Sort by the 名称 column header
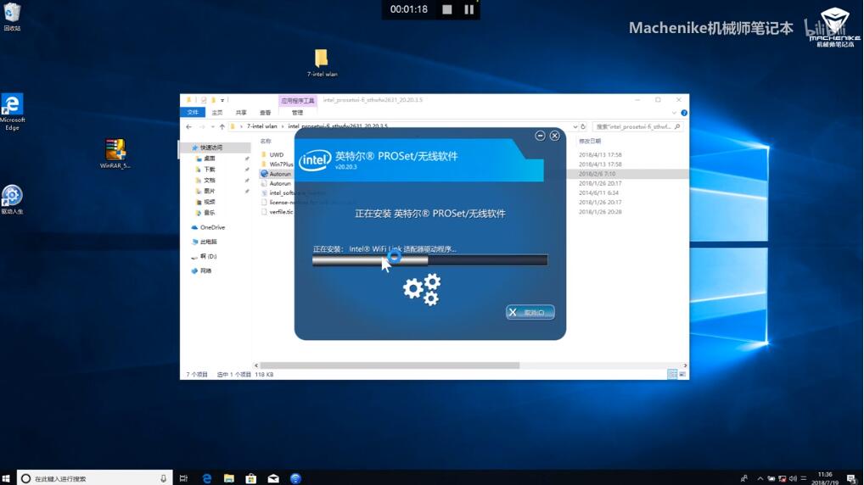This screenshot has height=485, width=864. coord(266,141)
